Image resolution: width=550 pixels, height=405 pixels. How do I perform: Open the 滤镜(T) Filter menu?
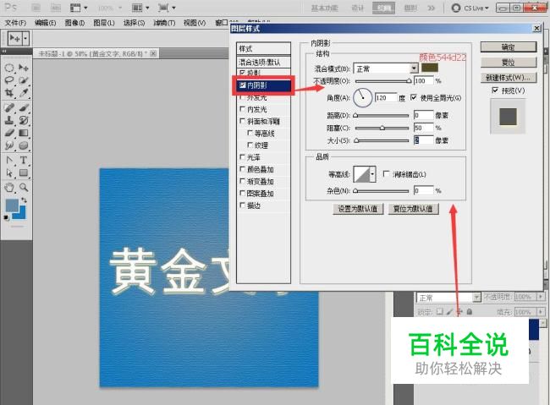164,23
